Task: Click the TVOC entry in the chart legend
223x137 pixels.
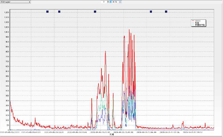Action: [x=198, y=21]
